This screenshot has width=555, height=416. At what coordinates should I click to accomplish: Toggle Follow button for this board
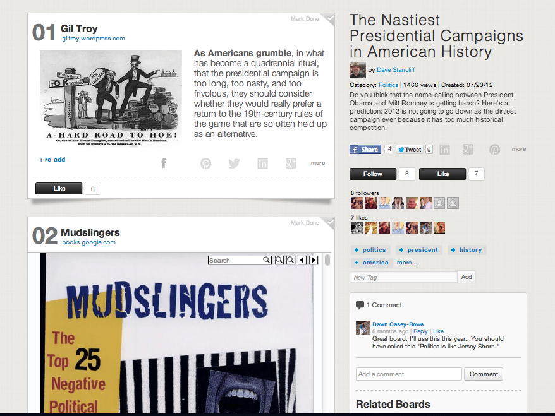tap(373, 174)
